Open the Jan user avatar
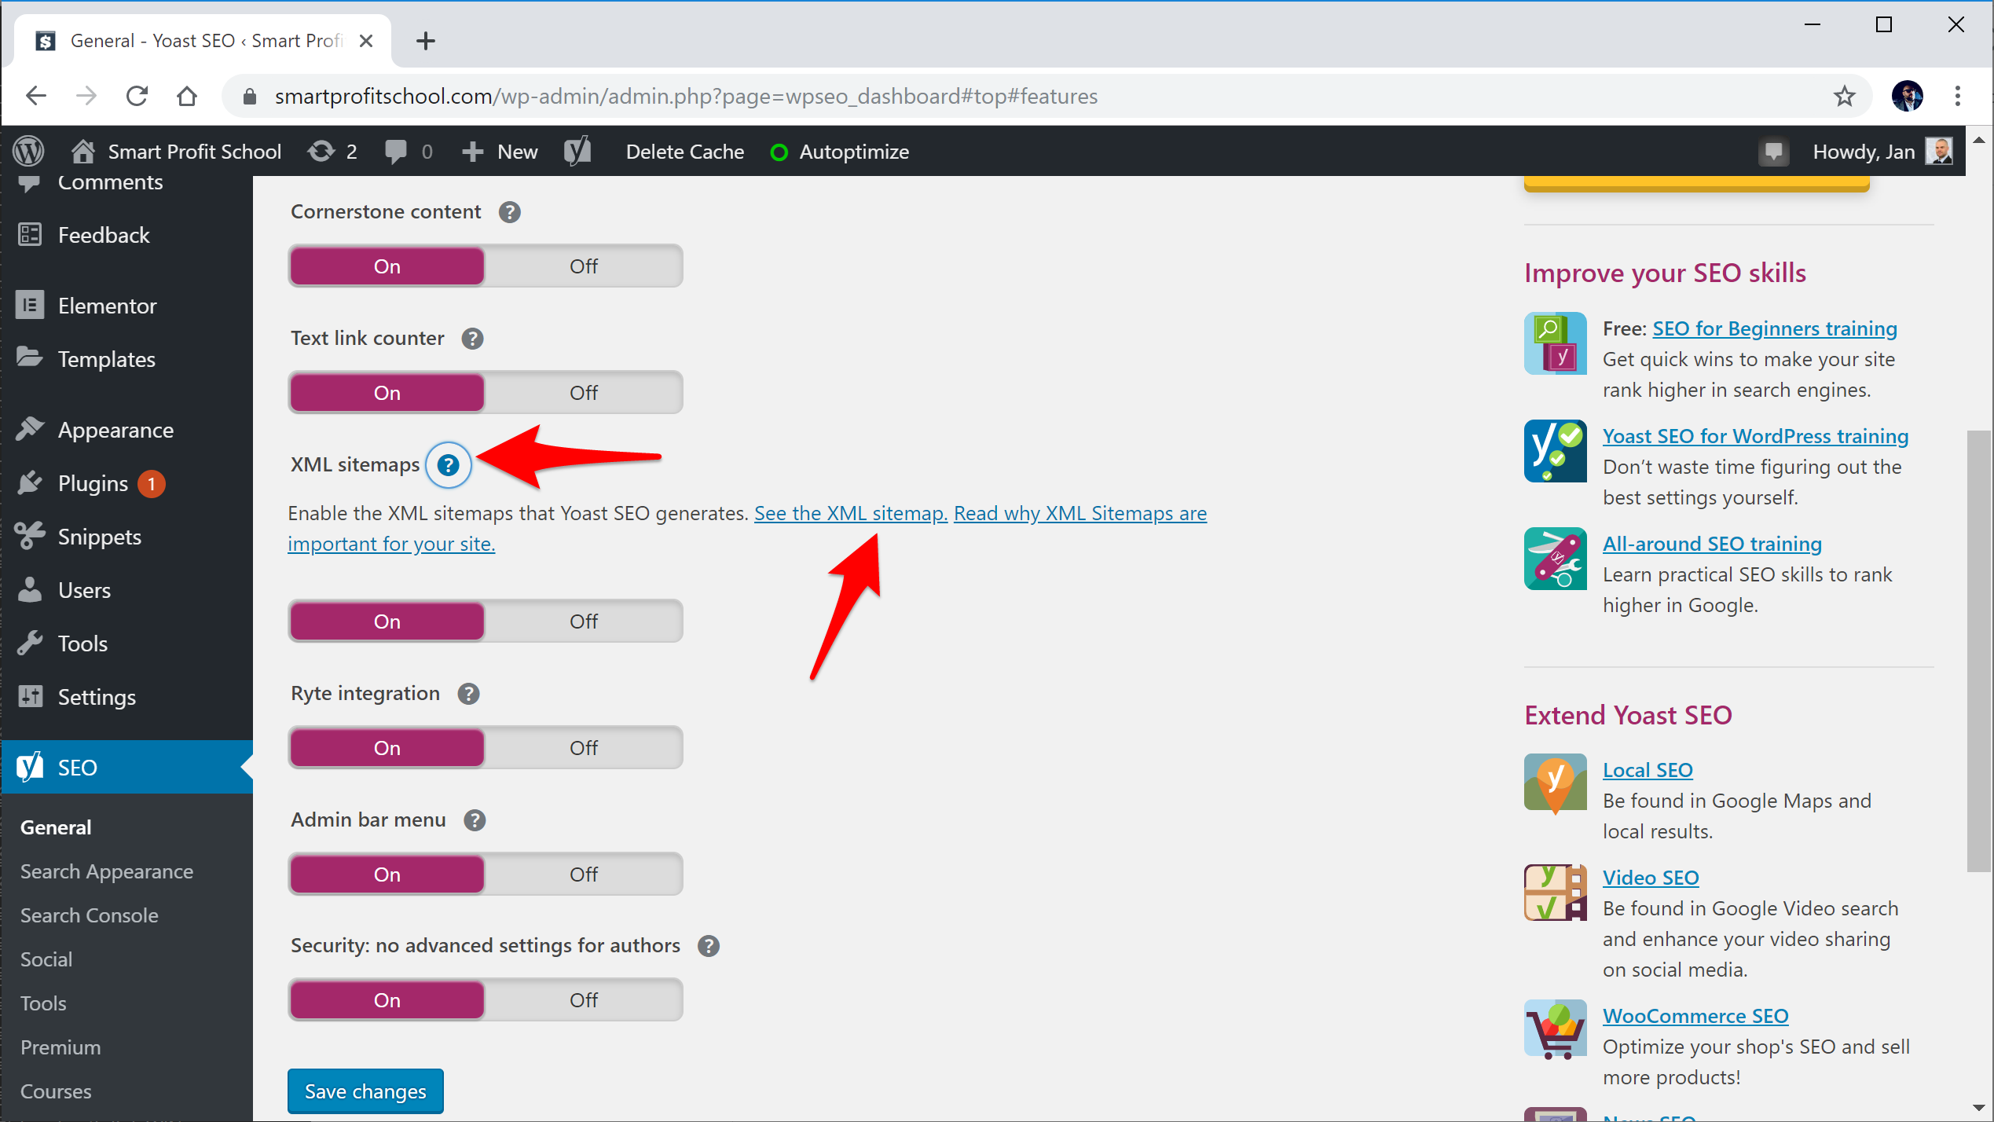This screenshot has width=1994, height=1122. click(x=1939, y=151)
